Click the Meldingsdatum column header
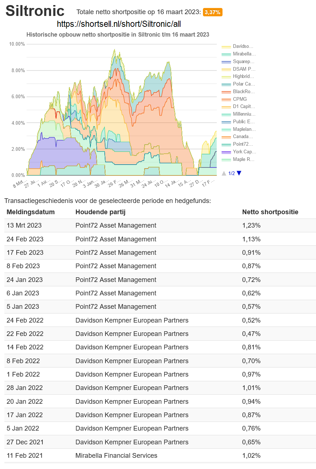316x469 pixels. click(x=30, y=212)
